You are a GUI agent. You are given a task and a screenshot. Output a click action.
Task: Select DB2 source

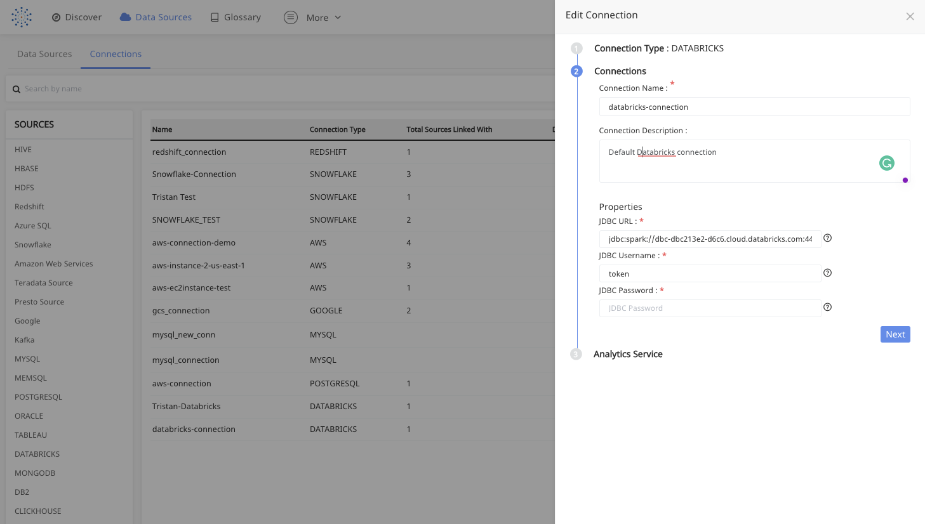click(x=22, y=492)
